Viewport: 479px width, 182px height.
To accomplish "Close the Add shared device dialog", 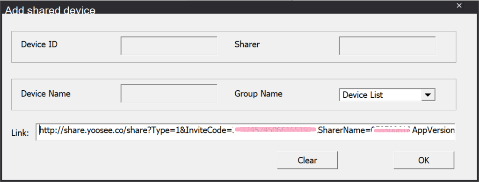I will point(459,6).
